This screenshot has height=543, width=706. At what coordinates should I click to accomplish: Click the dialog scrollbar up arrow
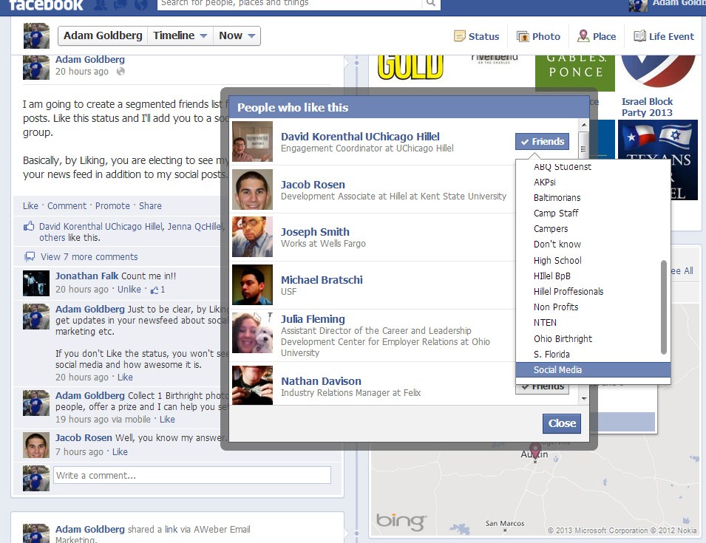point(584,125)
